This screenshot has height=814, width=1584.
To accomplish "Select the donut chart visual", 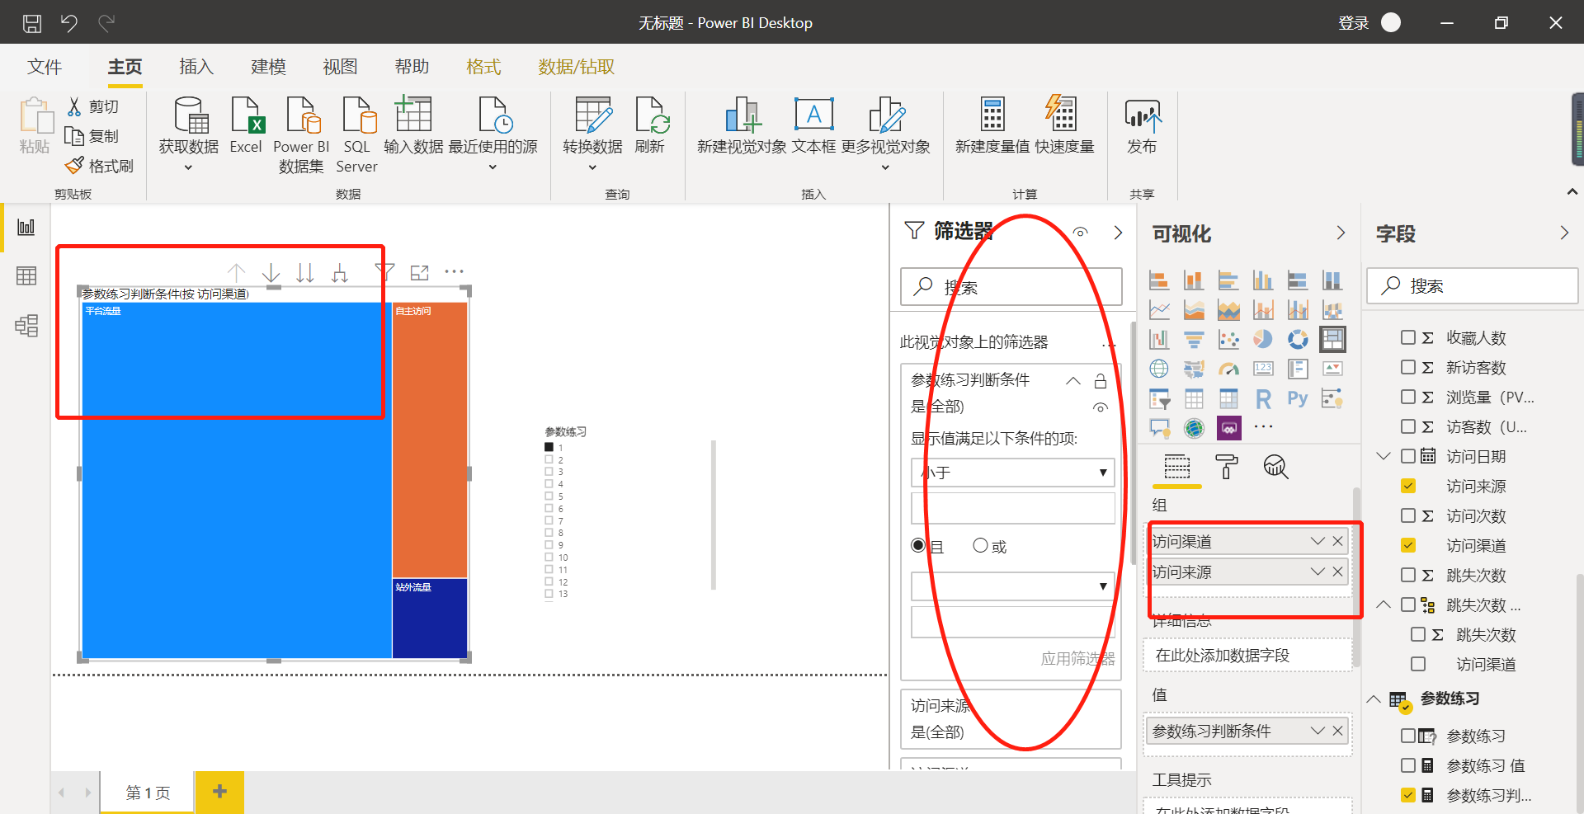I will click(1298, 340).
